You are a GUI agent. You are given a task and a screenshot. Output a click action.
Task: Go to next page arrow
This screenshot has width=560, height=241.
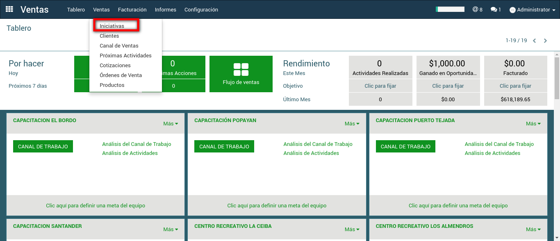[x=545, y=41]
